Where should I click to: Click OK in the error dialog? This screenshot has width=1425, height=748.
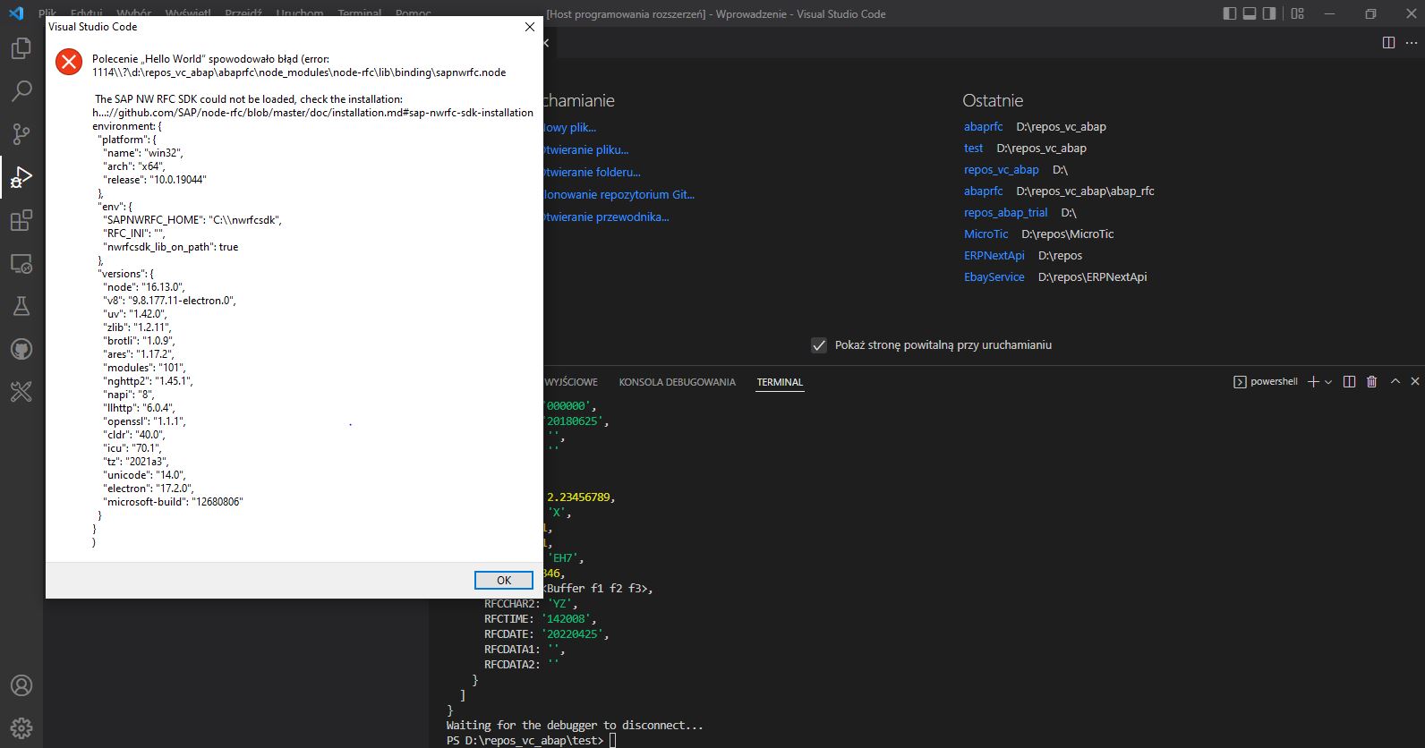pos(504,580)
